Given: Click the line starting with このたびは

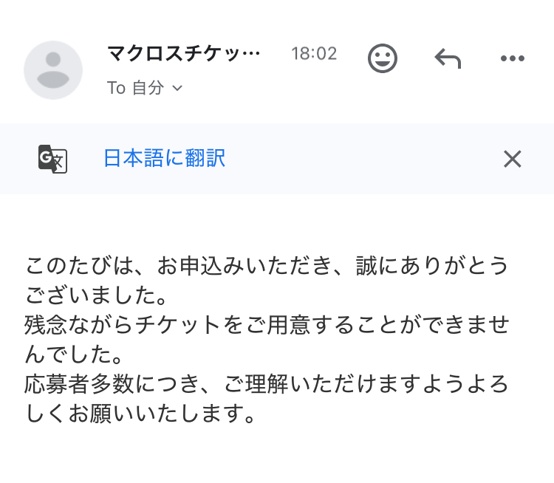Looking at the screenshot, I should (x=267, y=265).
